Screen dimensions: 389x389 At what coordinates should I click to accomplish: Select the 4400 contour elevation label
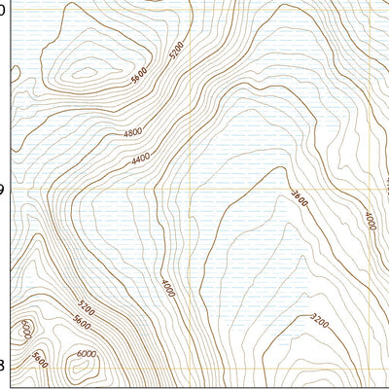tap(141, 159)
